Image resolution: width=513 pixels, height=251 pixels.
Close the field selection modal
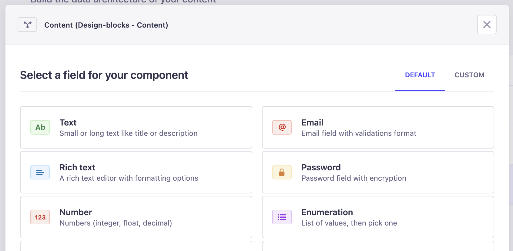pos(487,25)
